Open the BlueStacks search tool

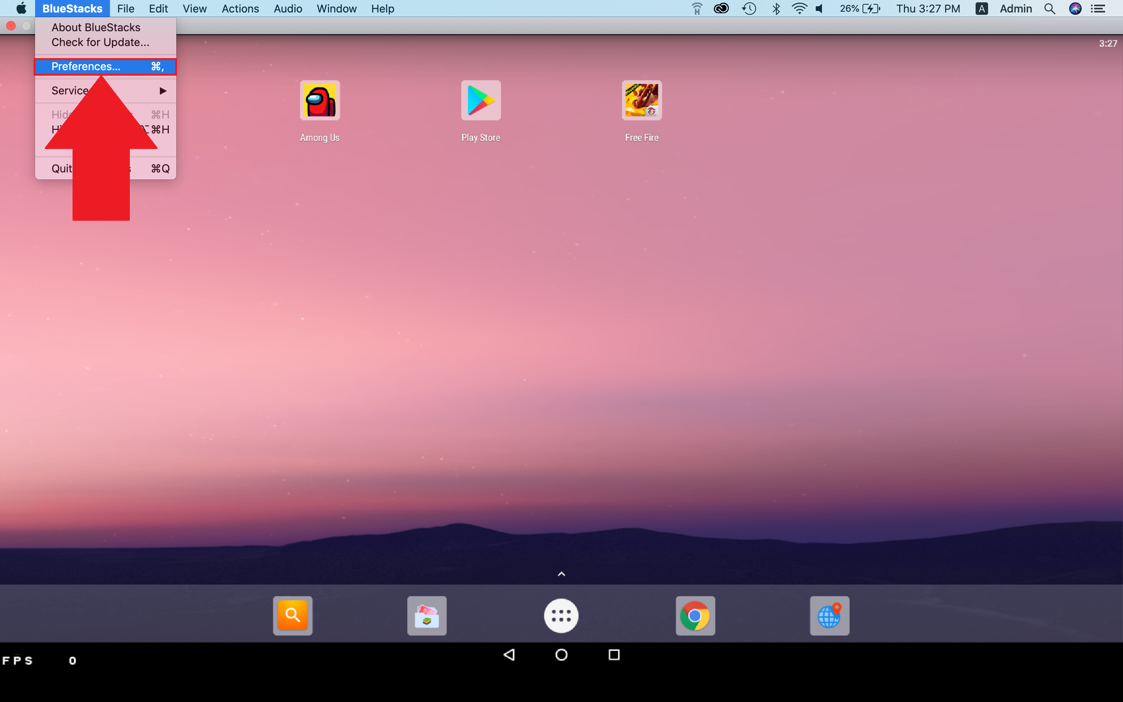[x=293, y=615]
